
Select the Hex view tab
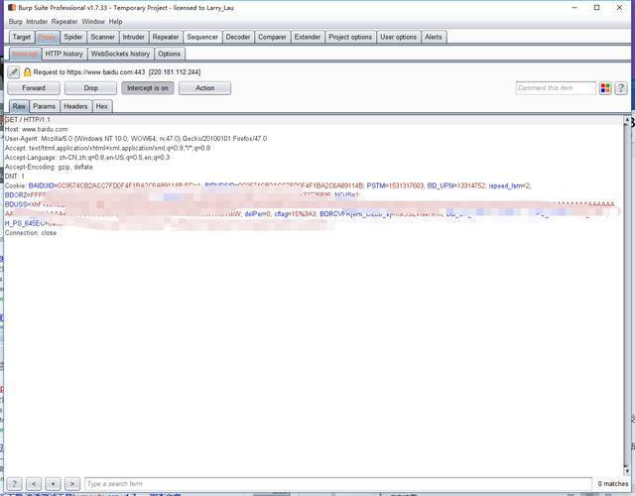[102, 106]
